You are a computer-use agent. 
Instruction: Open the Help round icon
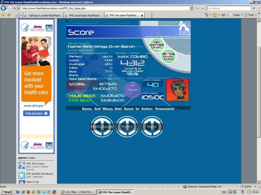pyautogui.click(x=152, y=127)
